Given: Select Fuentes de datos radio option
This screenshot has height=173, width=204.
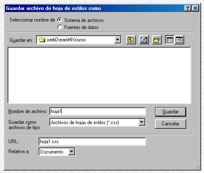Looking at the screenshot, I should pyautogui.click(x=60, y=27).
